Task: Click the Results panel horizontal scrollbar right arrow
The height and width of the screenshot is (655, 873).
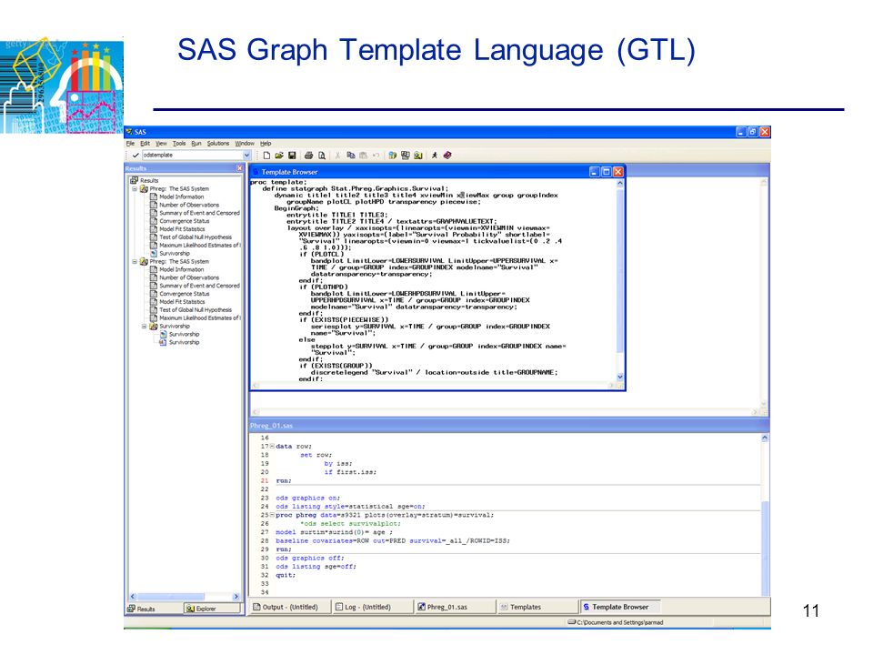Action: pos(236,597)
